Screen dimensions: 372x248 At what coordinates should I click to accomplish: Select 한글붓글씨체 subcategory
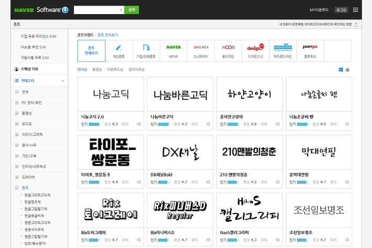[34, 215]
